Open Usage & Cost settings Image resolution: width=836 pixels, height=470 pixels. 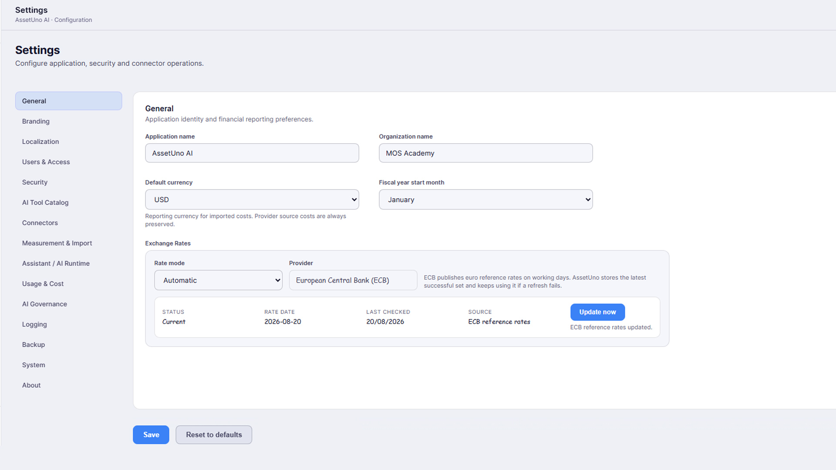tap(68, 283)
